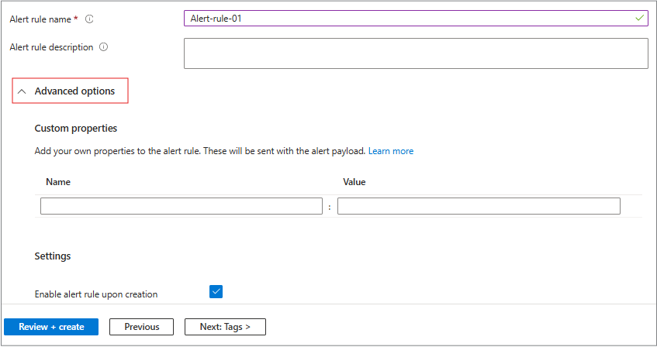Viewport: 657px width, 347px height.
Task: Click into the Alert rule description box
Action: point(416,53)
